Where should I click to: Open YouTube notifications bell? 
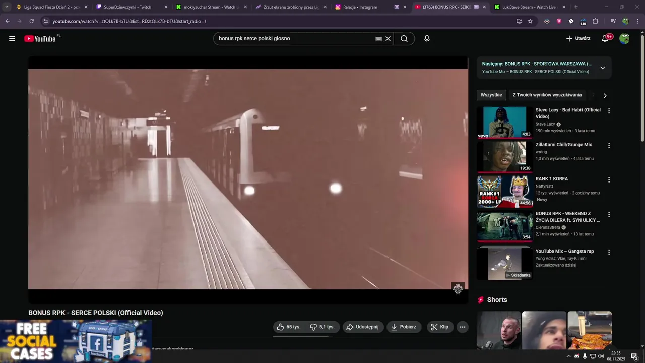coord(606,39)
